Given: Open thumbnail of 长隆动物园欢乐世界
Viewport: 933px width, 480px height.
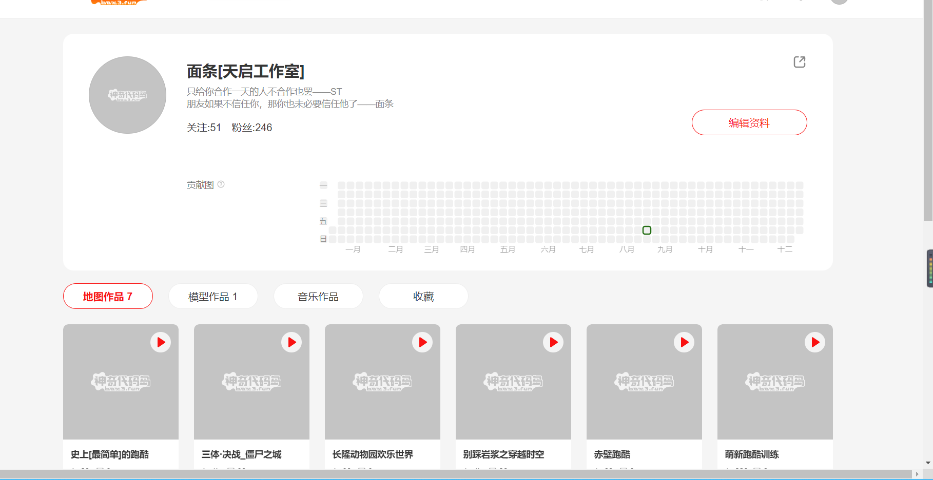Looking at the screenshot, I should [382, 382].
